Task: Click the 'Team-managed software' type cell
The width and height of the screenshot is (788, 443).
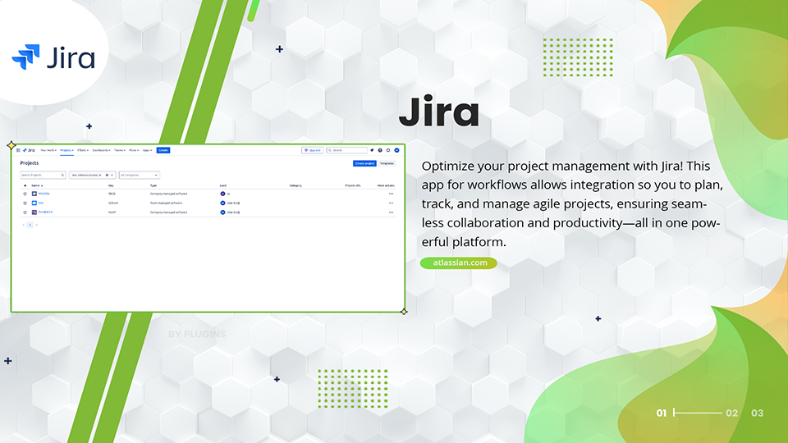Action: point(167,203)
